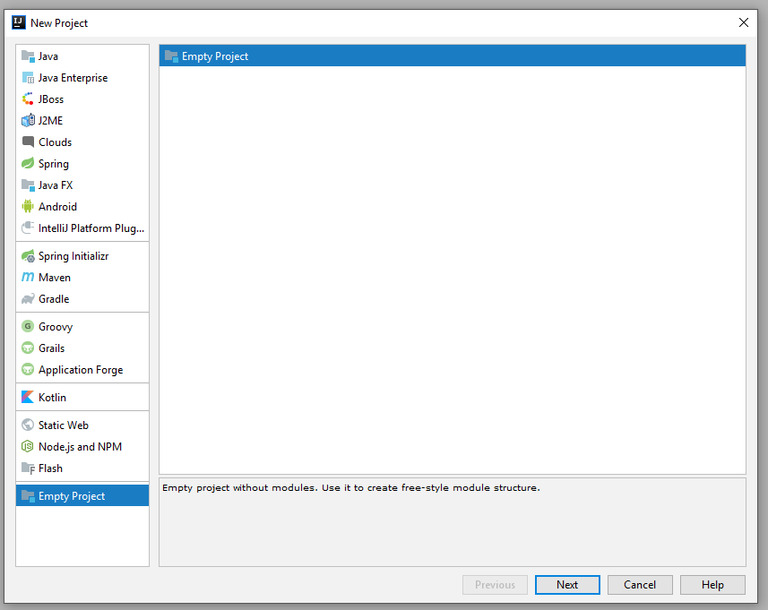Screen dimensions: 768x610
Task: Click the Help button
Action: point(712,584)
